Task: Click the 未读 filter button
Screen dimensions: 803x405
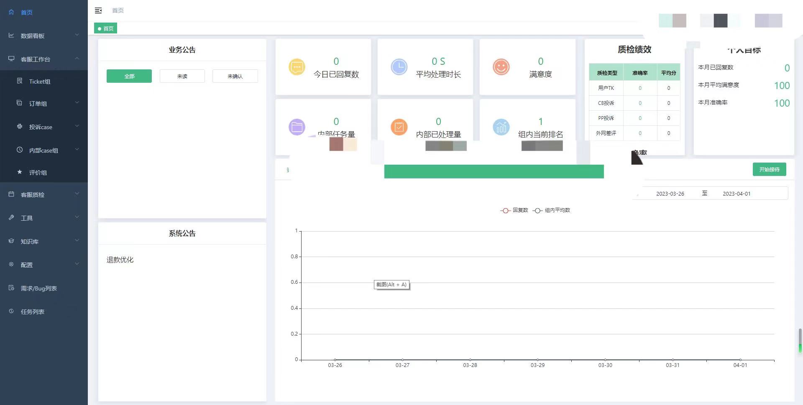Action: pyautogui.click(x=182, y=76)
